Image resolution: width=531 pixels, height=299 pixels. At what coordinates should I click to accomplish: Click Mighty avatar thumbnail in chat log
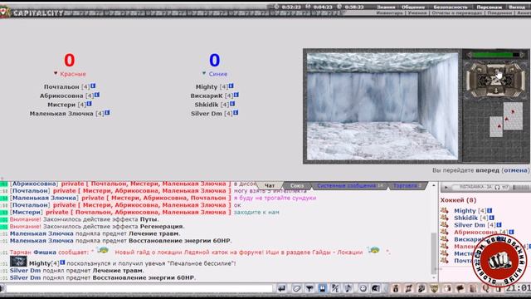click(18, 262)
